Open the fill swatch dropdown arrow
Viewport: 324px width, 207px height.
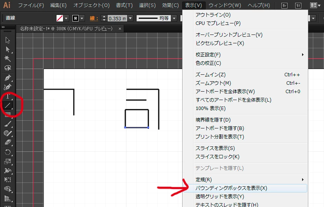tap(66, 18)
